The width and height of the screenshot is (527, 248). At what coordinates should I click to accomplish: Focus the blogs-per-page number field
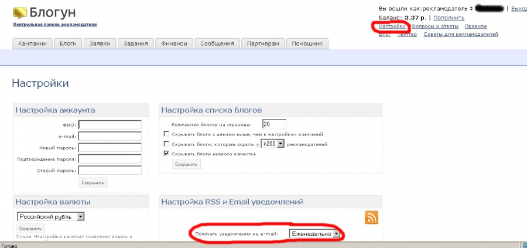[x=274, y=124]
